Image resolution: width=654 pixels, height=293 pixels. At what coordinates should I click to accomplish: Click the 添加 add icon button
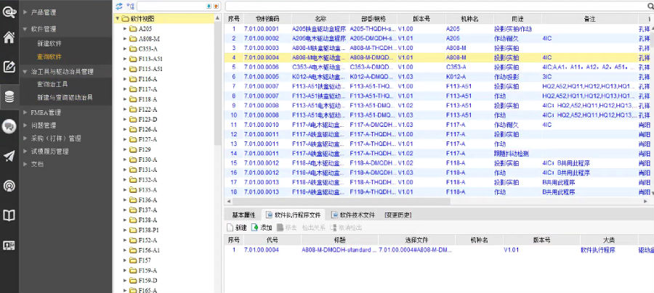[261, 227]
